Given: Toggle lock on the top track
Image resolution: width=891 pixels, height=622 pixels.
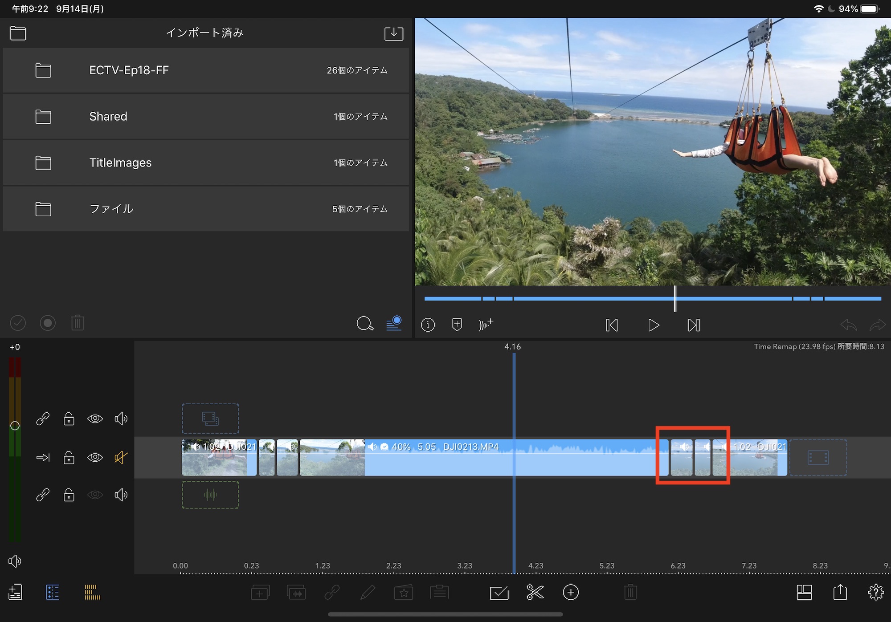Looking at the screenshot, I should (69, 419).
